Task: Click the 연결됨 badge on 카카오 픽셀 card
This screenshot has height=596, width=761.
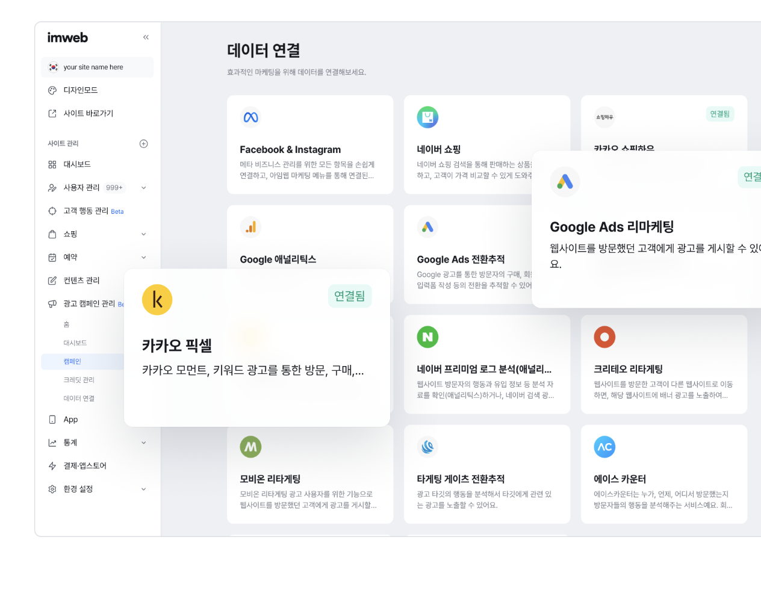Action: [x=350, y=296]
